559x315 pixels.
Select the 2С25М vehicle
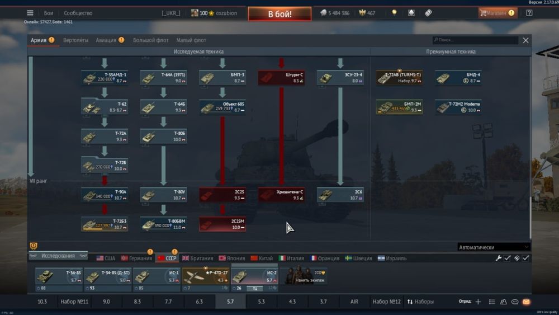222,224
